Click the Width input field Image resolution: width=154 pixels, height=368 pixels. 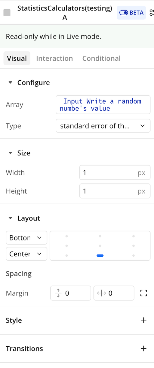[115, 173]
